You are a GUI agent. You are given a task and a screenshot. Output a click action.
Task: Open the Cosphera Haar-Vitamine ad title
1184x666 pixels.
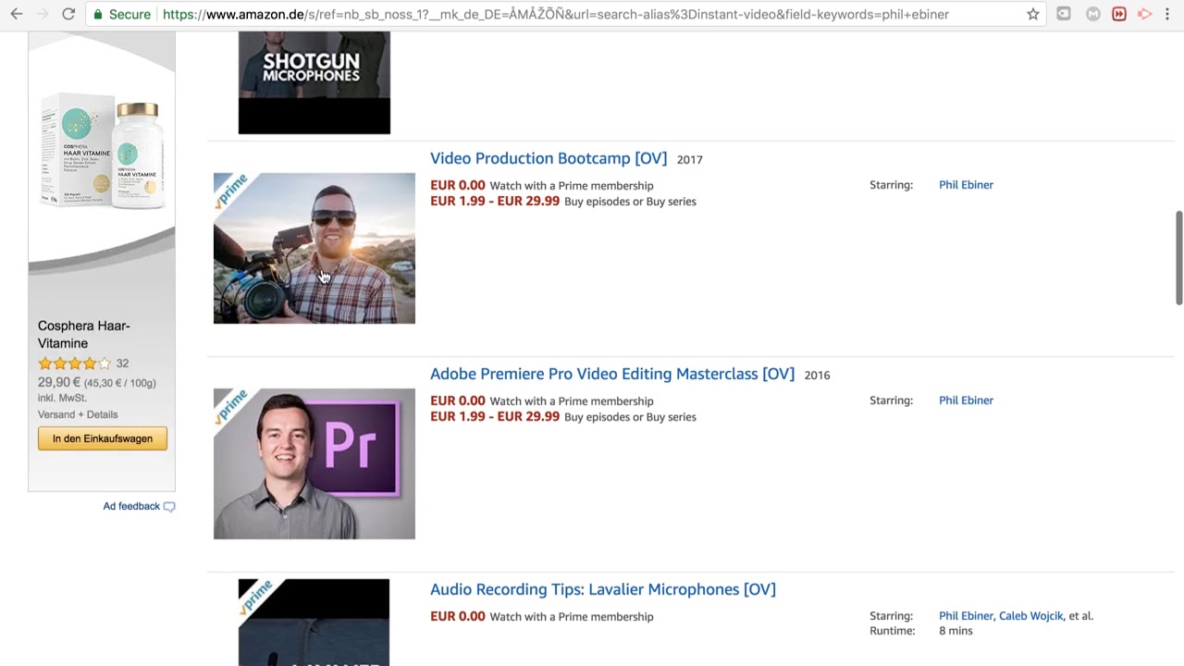coord(84,334)
